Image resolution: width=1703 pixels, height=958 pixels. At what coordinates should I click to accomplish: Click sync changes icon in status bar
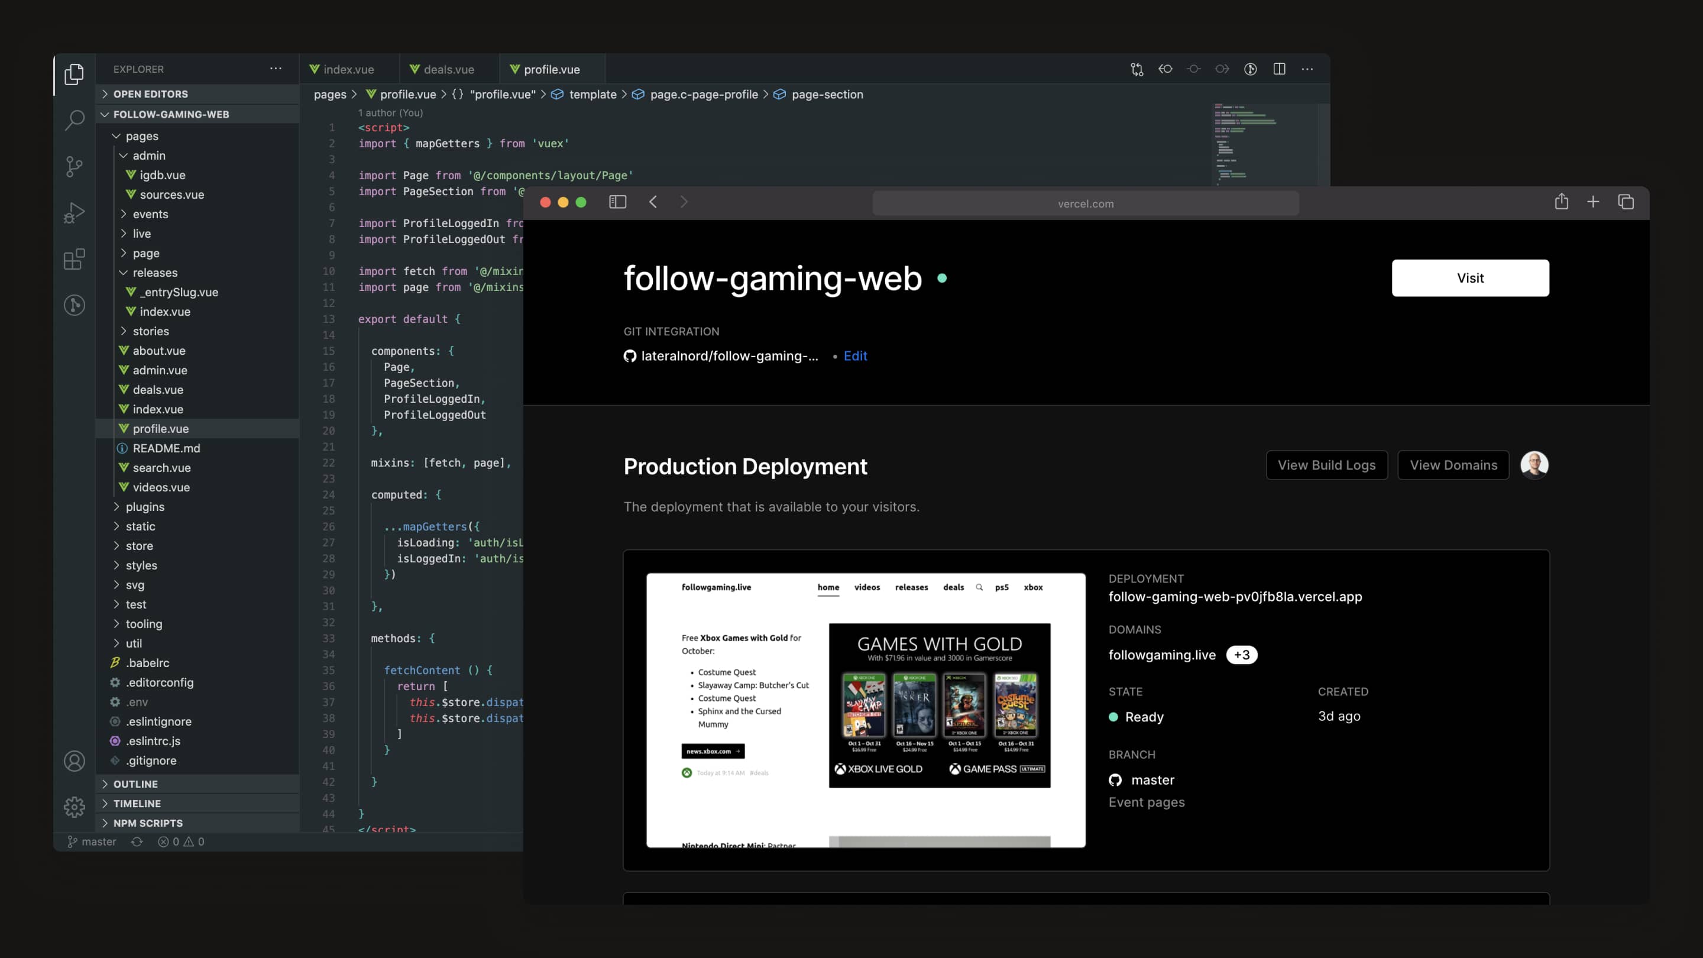pyautogui.click(x=137, y=842)
